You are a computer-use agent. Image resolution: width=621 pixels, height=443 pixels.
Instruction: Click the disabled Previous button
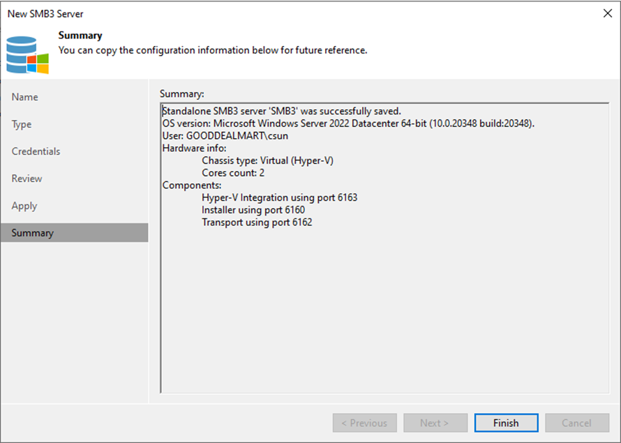364,423
